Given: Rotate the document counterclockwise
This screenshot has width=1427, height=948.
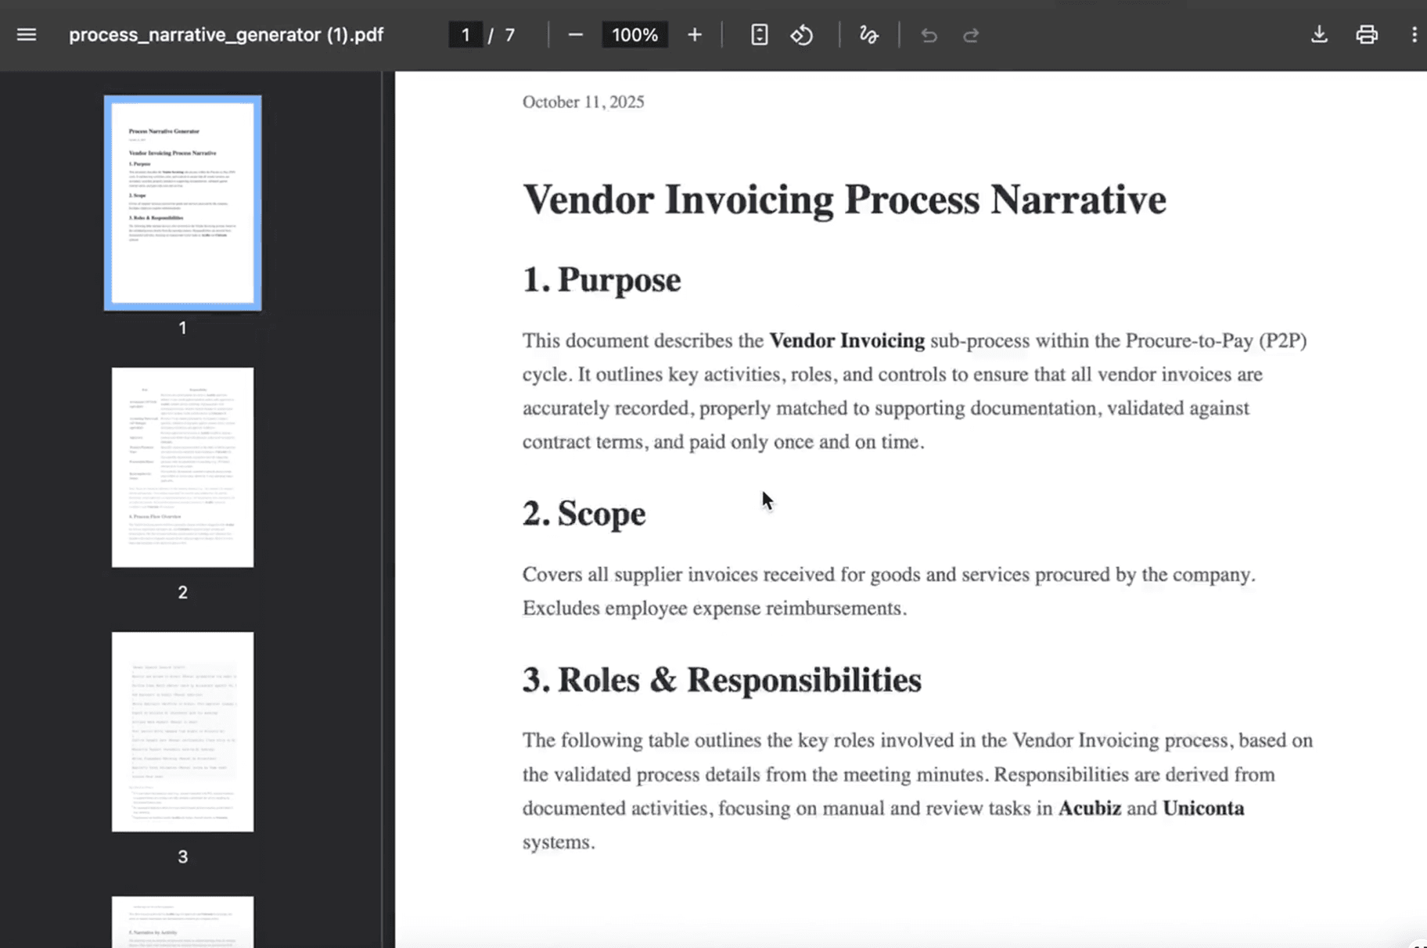Looking at the screenshot, I should 802,35.
